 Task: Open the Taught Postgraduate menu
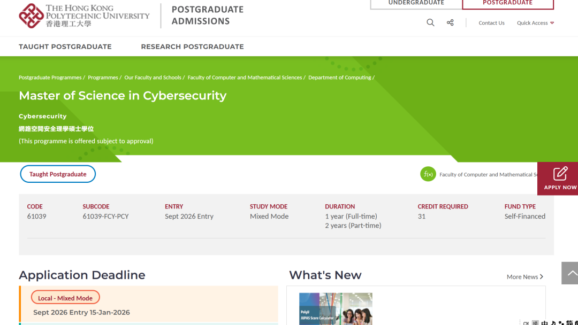tap(65, 47)
